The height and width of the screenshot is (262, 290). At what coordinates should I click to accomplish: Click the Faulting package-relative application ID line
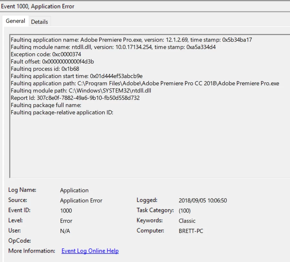click(x=62, y=112)
